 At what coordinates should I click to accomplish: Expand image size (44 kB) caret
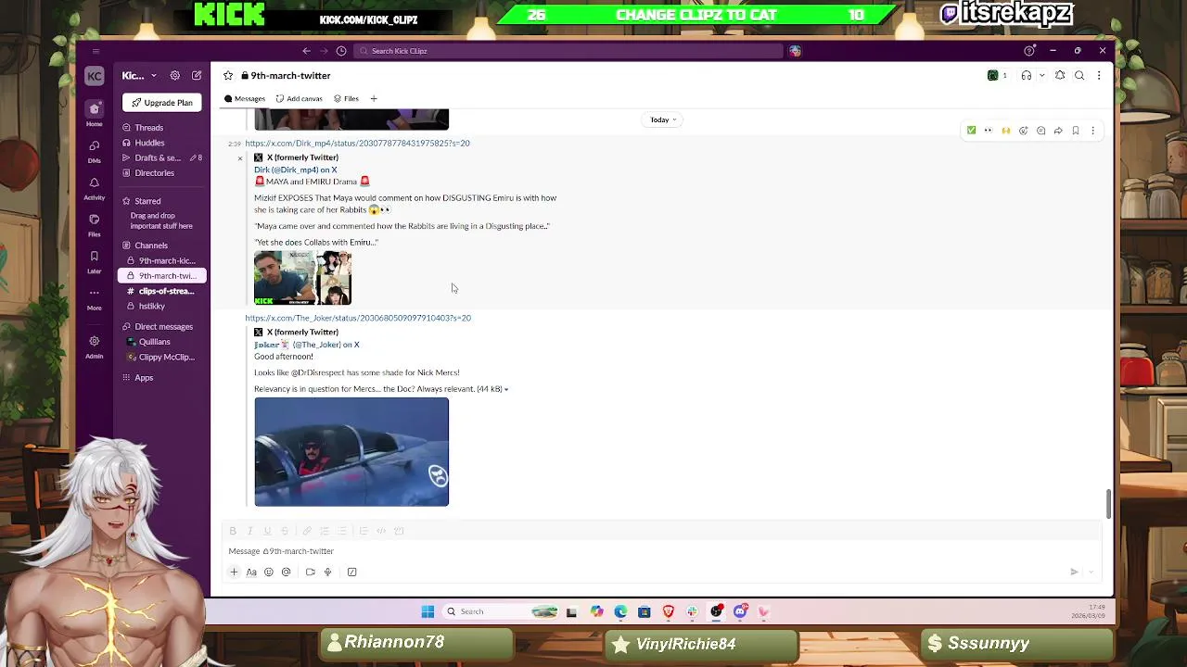(x=506, y=389)
